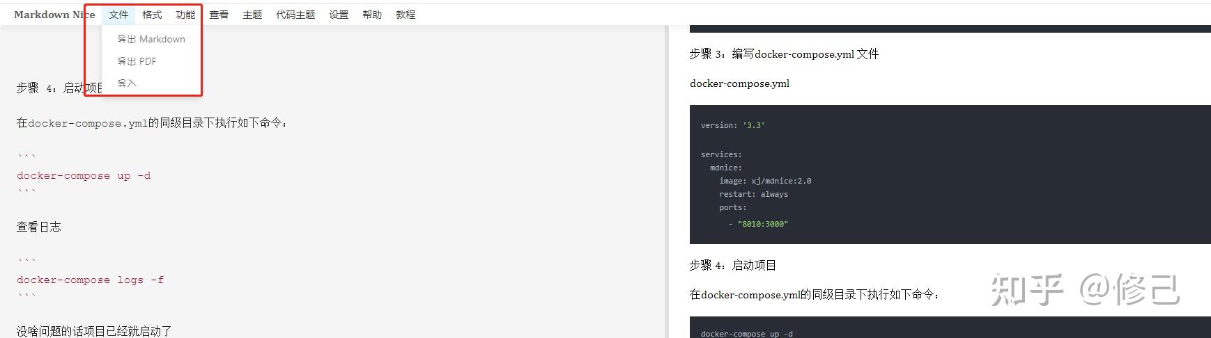
Task: Click the code line restart: always
Action: 753,194
